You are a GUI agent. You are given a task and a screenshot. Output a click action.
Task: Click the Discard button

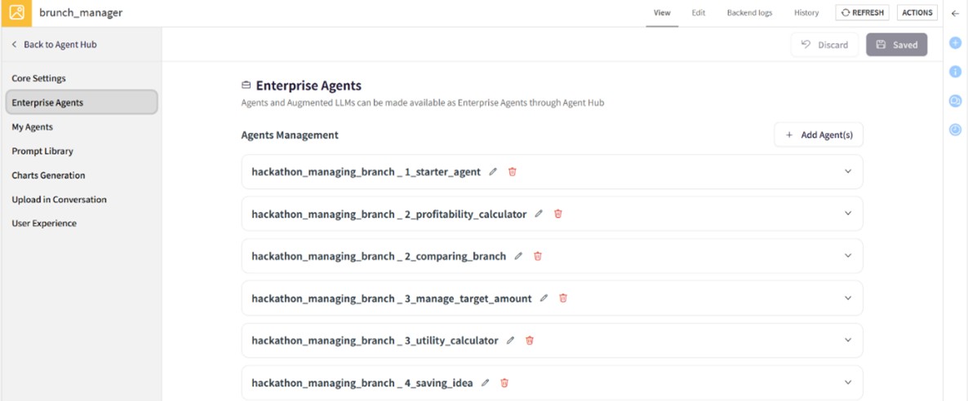tap(825, 44)
